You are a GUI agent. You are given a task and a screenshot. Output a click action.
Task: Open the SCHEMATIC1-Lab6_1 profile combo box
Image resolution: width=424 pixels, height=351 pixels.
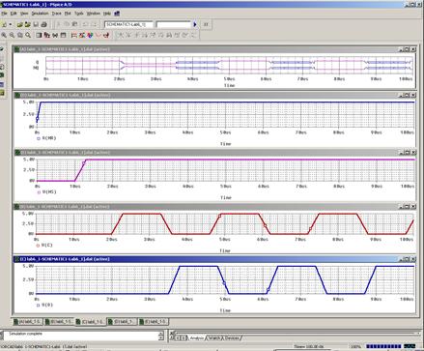[128, 24]
